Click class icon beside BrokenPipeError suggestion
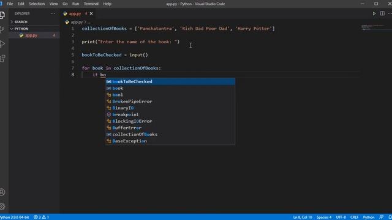392x220 pixels. 109,101
